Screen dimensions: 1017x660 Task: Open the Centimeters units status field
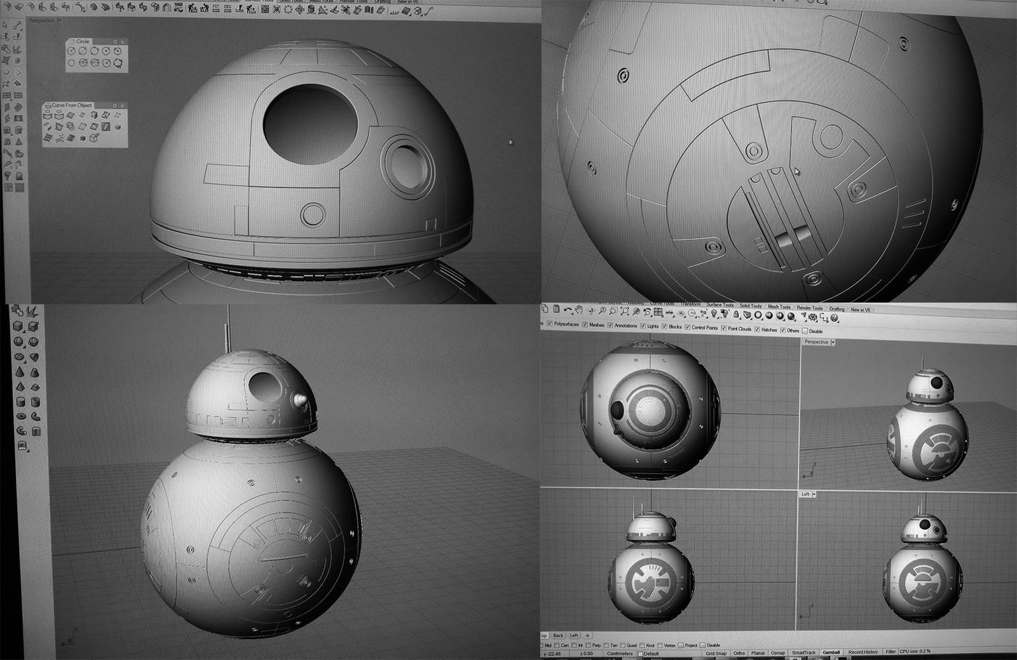click(620, 654)
